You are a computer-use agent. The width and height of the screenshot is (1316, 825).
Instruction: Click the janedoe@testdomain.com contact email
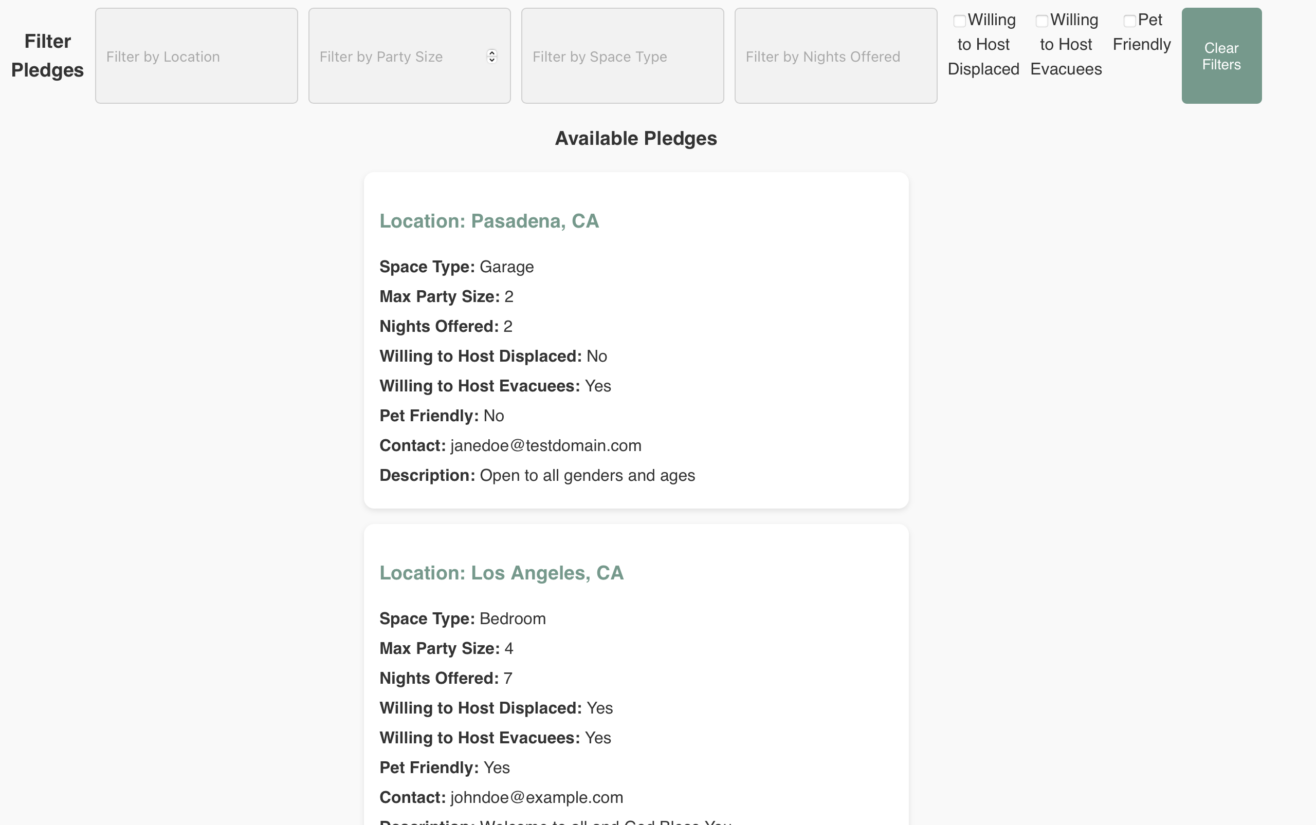coord(545,446)
